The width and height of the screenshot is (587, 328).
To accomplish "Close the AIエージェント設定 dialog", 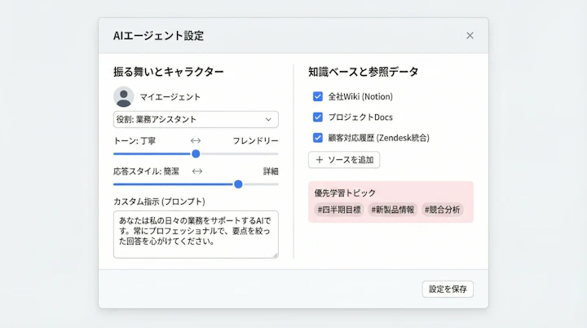I will [470, 36].
